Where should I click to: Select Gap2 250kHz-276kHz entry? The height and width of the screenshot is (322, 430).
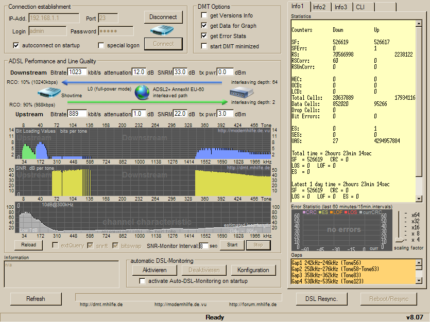click(x=353, y=269)
